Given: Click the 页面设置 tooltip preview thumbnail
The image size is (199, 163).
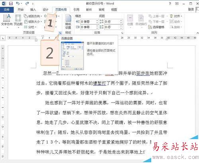Looking at the screenshot, I should coord(72,56).
